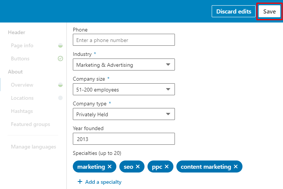Open the Company type dropdown
Screen dimensions: 283x189
pyautogui.click(x=124, y=114)
